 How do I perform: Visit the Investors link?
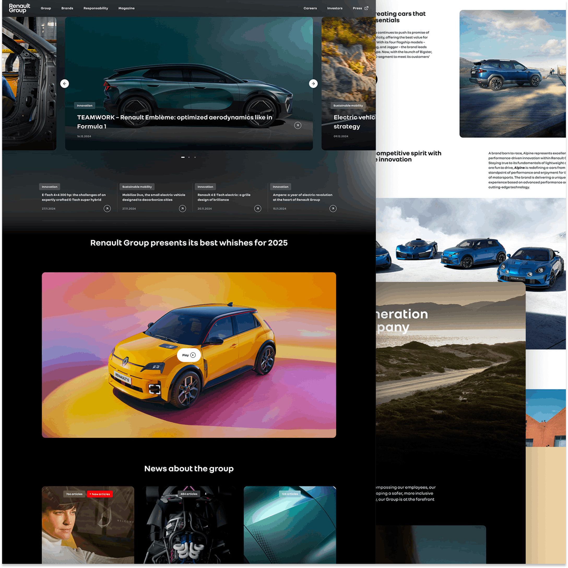point(335,8)
